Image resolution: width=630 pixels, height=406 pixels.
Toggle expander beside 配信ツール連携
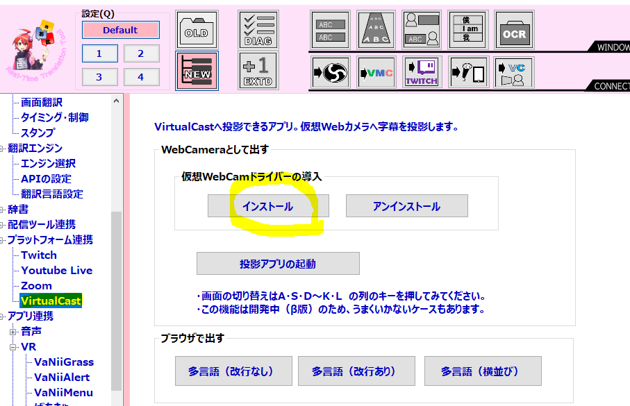point(1,226)
